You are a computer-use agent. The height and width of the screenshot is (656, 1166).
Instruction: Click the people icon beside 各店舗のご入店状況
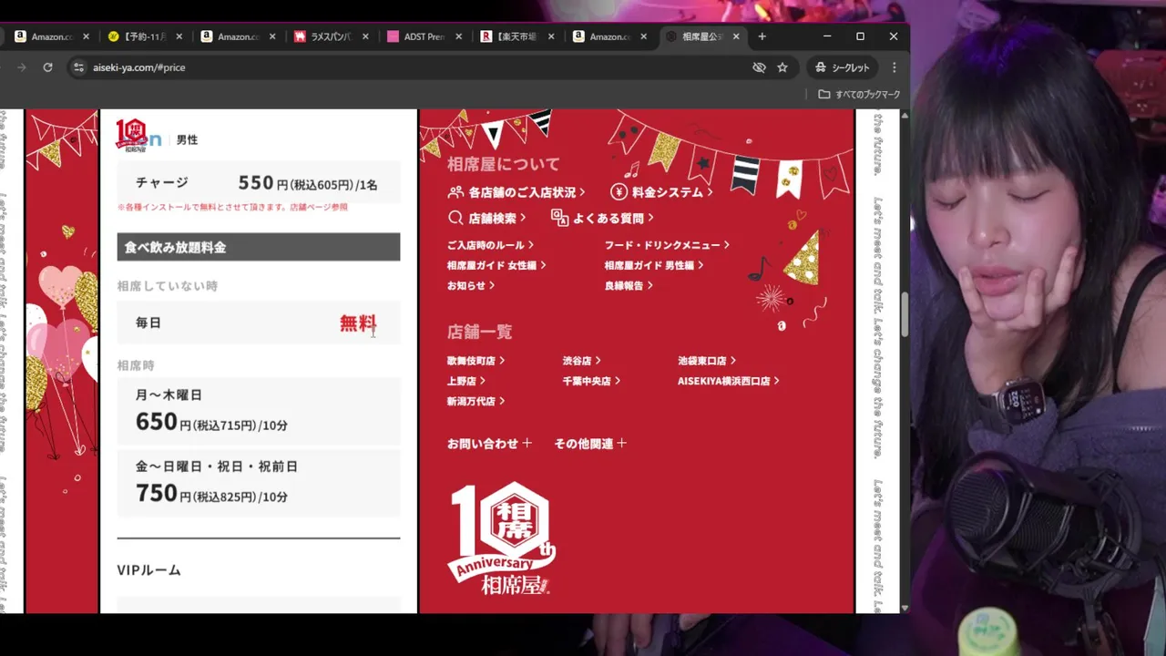(x=455, y=192)
